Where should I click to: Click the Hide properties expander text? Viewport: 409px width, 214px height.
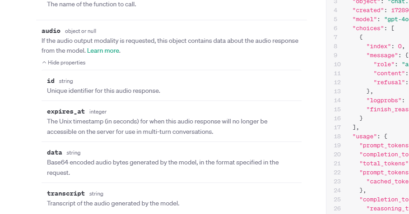coord(66,63)
